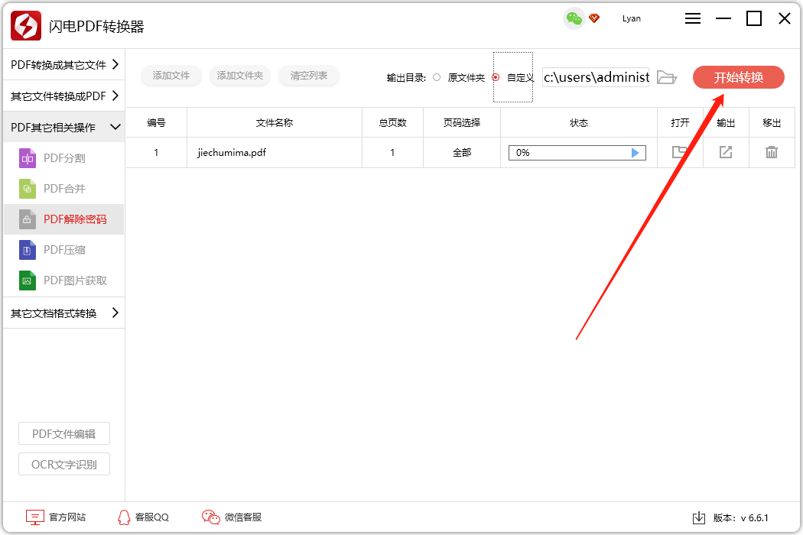The height and width of the screenshot is (535, 803).
Task: Select the jiechumima.pdf file name
Action: pos(232,153)
